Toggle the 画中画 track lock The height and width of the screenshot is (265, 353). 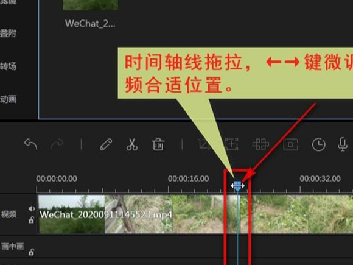pos(31,252)
